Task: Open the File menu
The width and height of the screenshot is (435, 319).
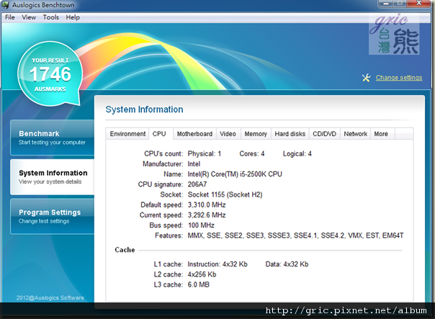Action: 9,17
